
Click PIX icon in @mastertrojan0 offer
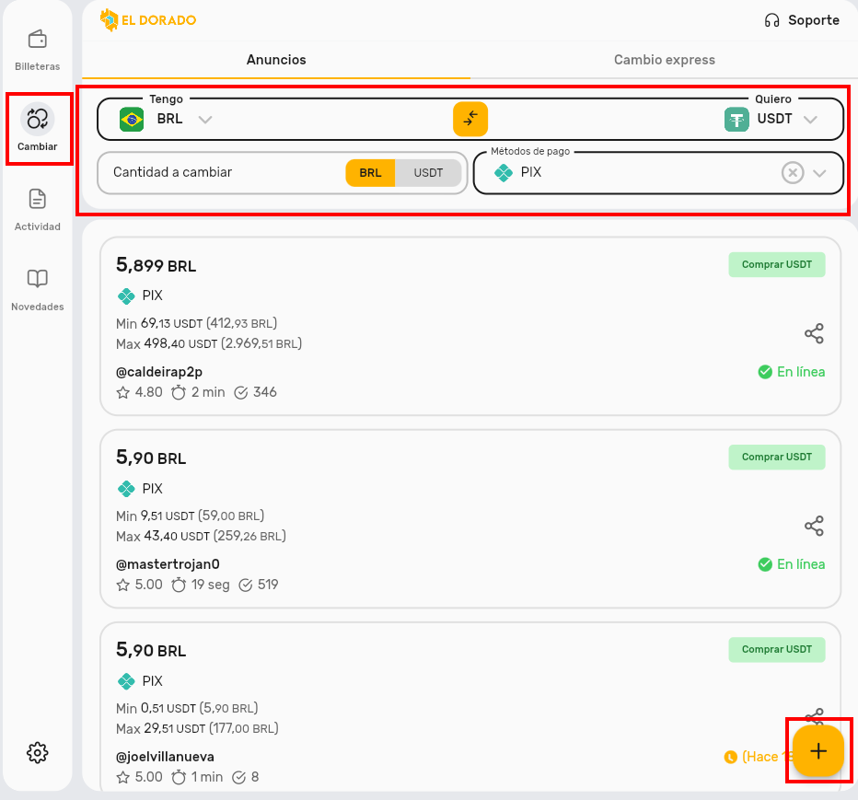126,489
